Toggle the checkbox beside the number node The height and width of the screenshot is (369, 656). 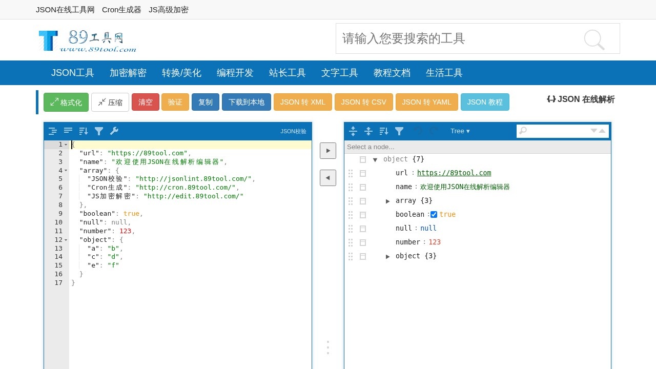(x=363, y=242)
